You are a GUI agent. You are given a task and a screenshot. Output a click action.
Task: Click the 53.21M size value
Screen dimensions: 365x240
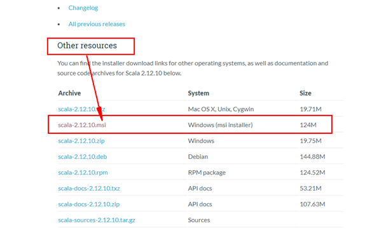pos(310,188)
